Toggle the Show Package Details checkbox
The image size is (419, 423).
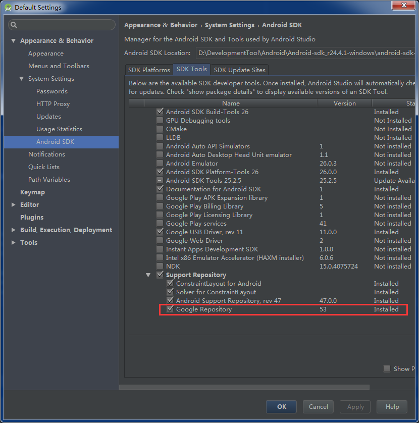[387, 368]
